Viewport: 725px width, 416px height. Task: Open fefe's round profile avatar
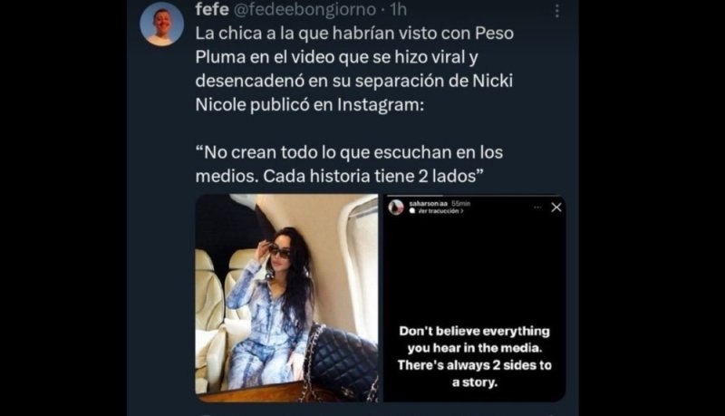point(162,24)
